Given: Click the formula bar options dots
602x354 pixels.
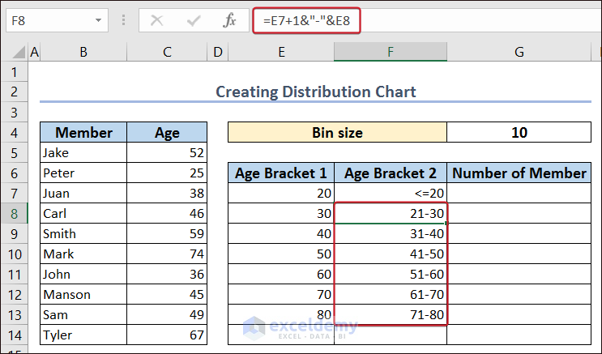Looking at the screenshot, I should point(123,21).
